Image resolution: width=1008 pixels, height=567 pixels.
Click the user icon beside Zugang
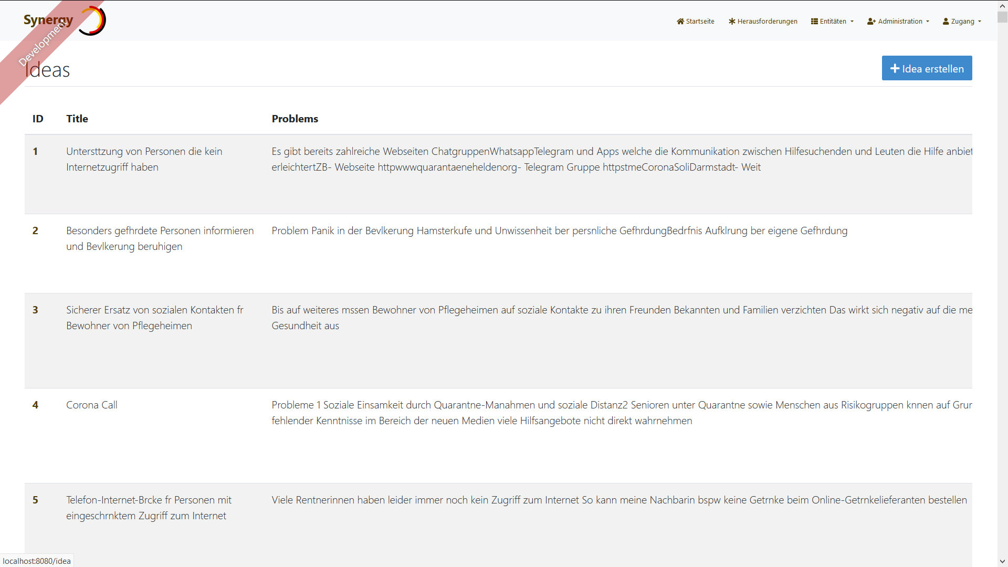946,22
